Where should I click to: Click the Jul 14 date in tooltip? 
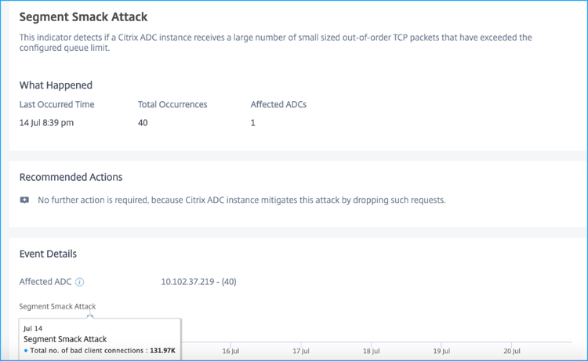(33, 329)
